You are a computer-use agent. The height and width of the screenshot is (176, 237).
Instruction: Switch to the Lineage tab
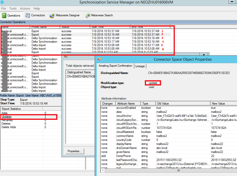pos(140,66)
